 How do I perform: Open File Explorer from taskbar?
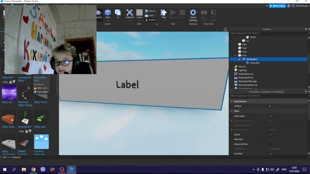click(x=24, y=170)
